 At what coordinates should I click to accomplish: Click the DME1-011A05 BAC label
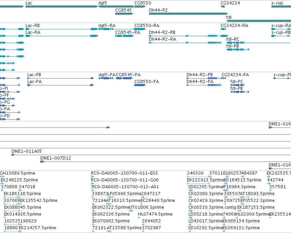tap(27, 151)
